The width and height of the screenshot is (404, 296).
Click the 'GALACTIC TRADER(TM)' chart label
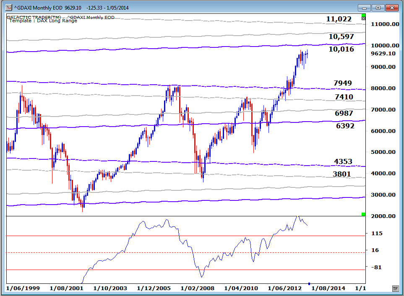(34, 17)
